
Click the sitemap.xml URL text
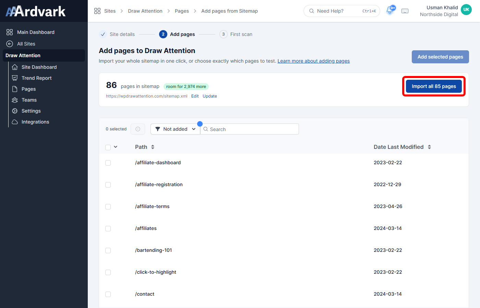(146, 96)
